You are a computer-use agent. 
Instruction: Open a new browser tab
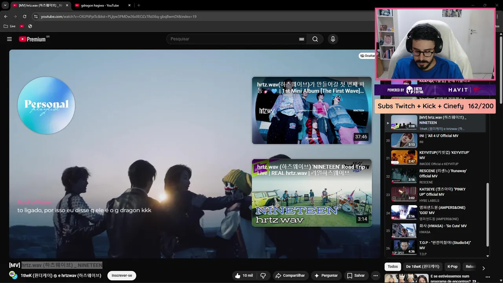coord(139,6)
